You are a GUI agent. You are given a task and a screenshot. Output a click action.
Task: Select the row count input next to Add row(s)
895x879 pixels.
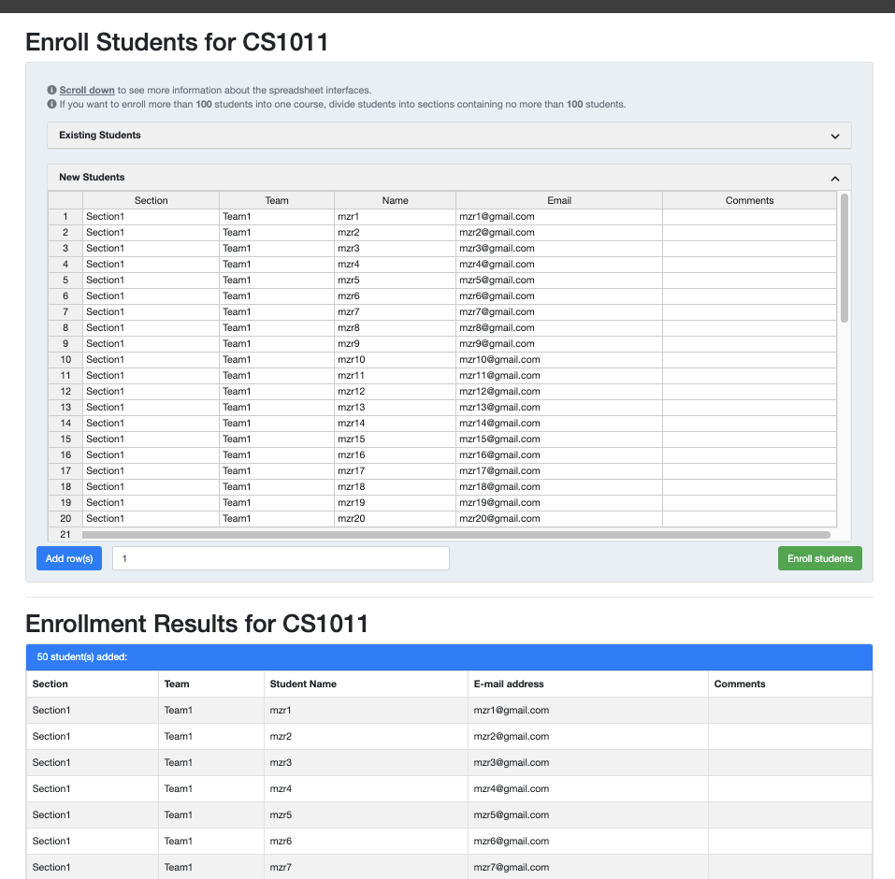281,558
